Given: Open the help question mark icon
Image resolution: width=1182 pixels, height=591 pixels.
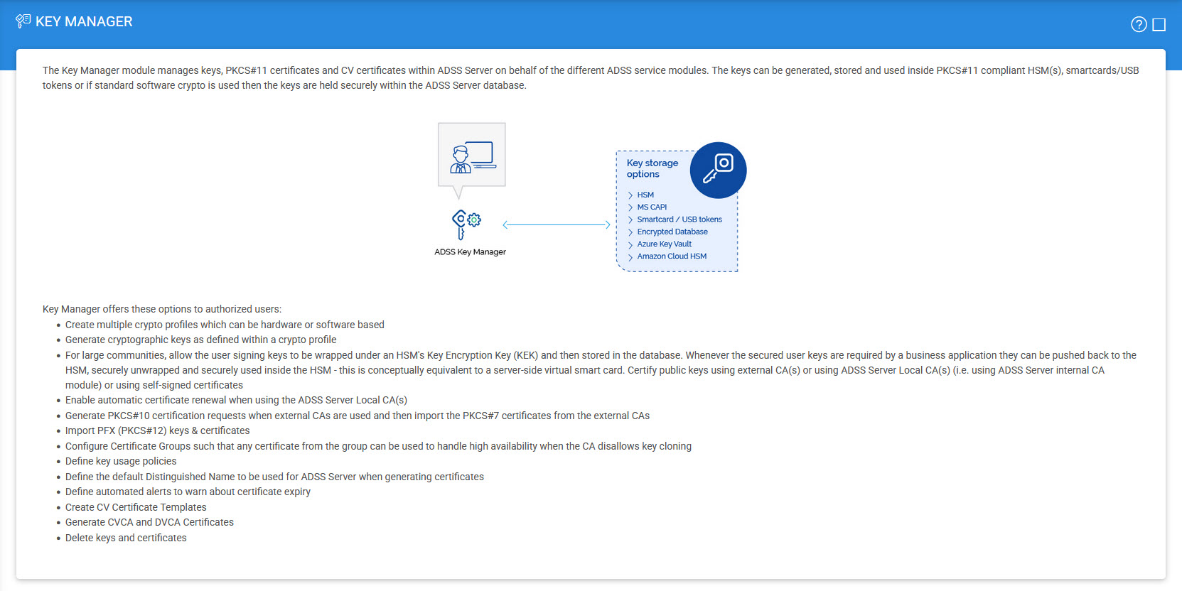Looking at the screenshot, I should tap(1138, 25).
